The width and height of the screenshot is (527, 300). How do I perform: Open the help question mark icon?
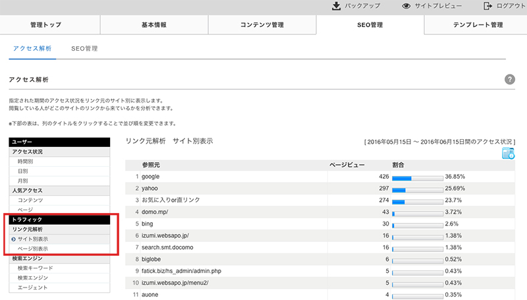point(509,79)
